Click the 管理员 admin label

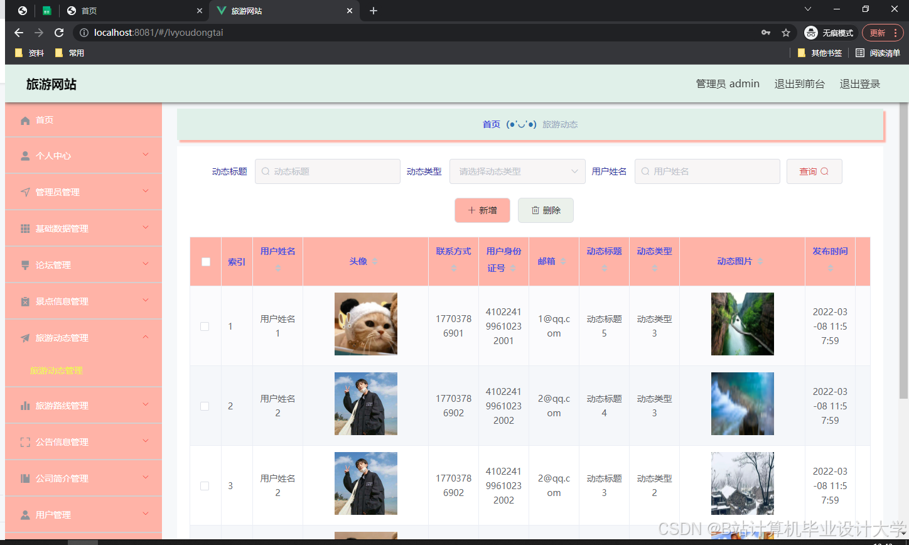tap(728, 84)
